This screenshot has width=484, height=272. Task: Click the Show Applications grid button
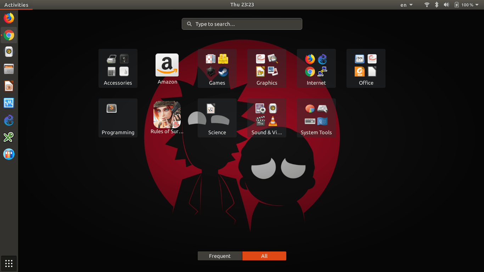9,263
